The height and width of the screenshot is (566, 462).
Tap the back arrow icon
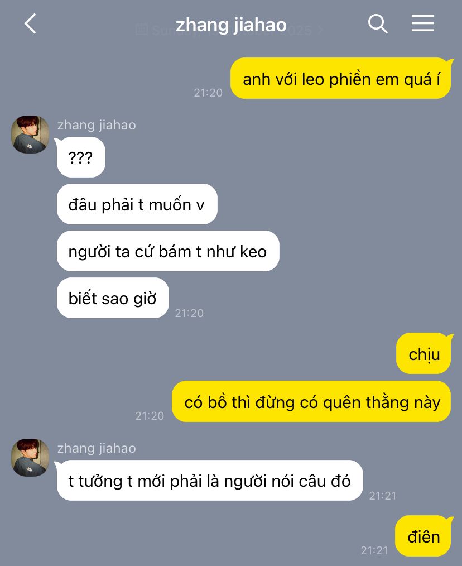tap(30, 24)
